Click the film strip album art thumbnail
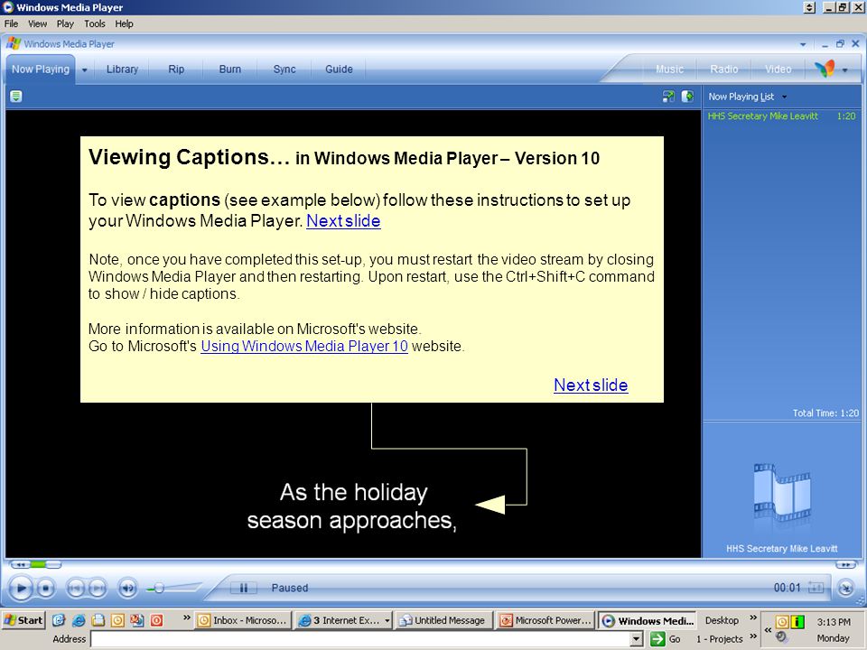The height and width of the screenshot is (650, 867). (x=782, y=492)
